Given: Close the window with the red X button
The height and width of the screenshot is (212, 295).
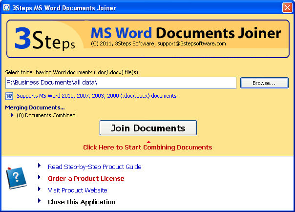Looking at the screenshot, I should (287, 7).
